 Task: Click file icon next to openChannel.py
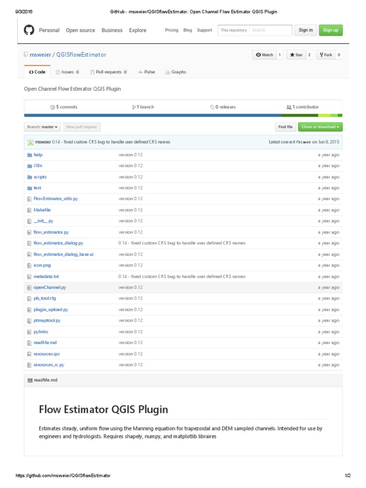pyautogui.click(x=29, y=287)
